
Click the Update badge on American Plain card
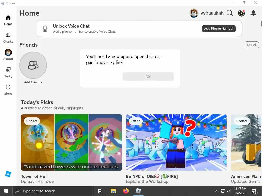pos(242,121)
